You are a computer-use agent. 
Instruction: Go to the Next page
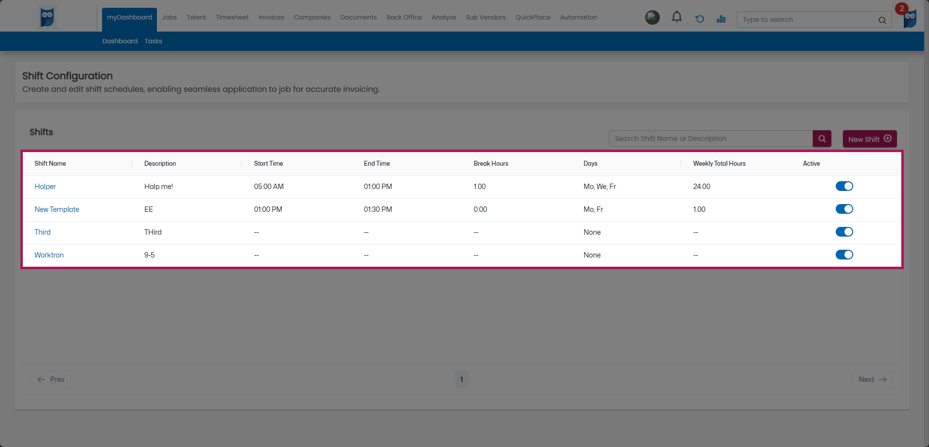872,379
